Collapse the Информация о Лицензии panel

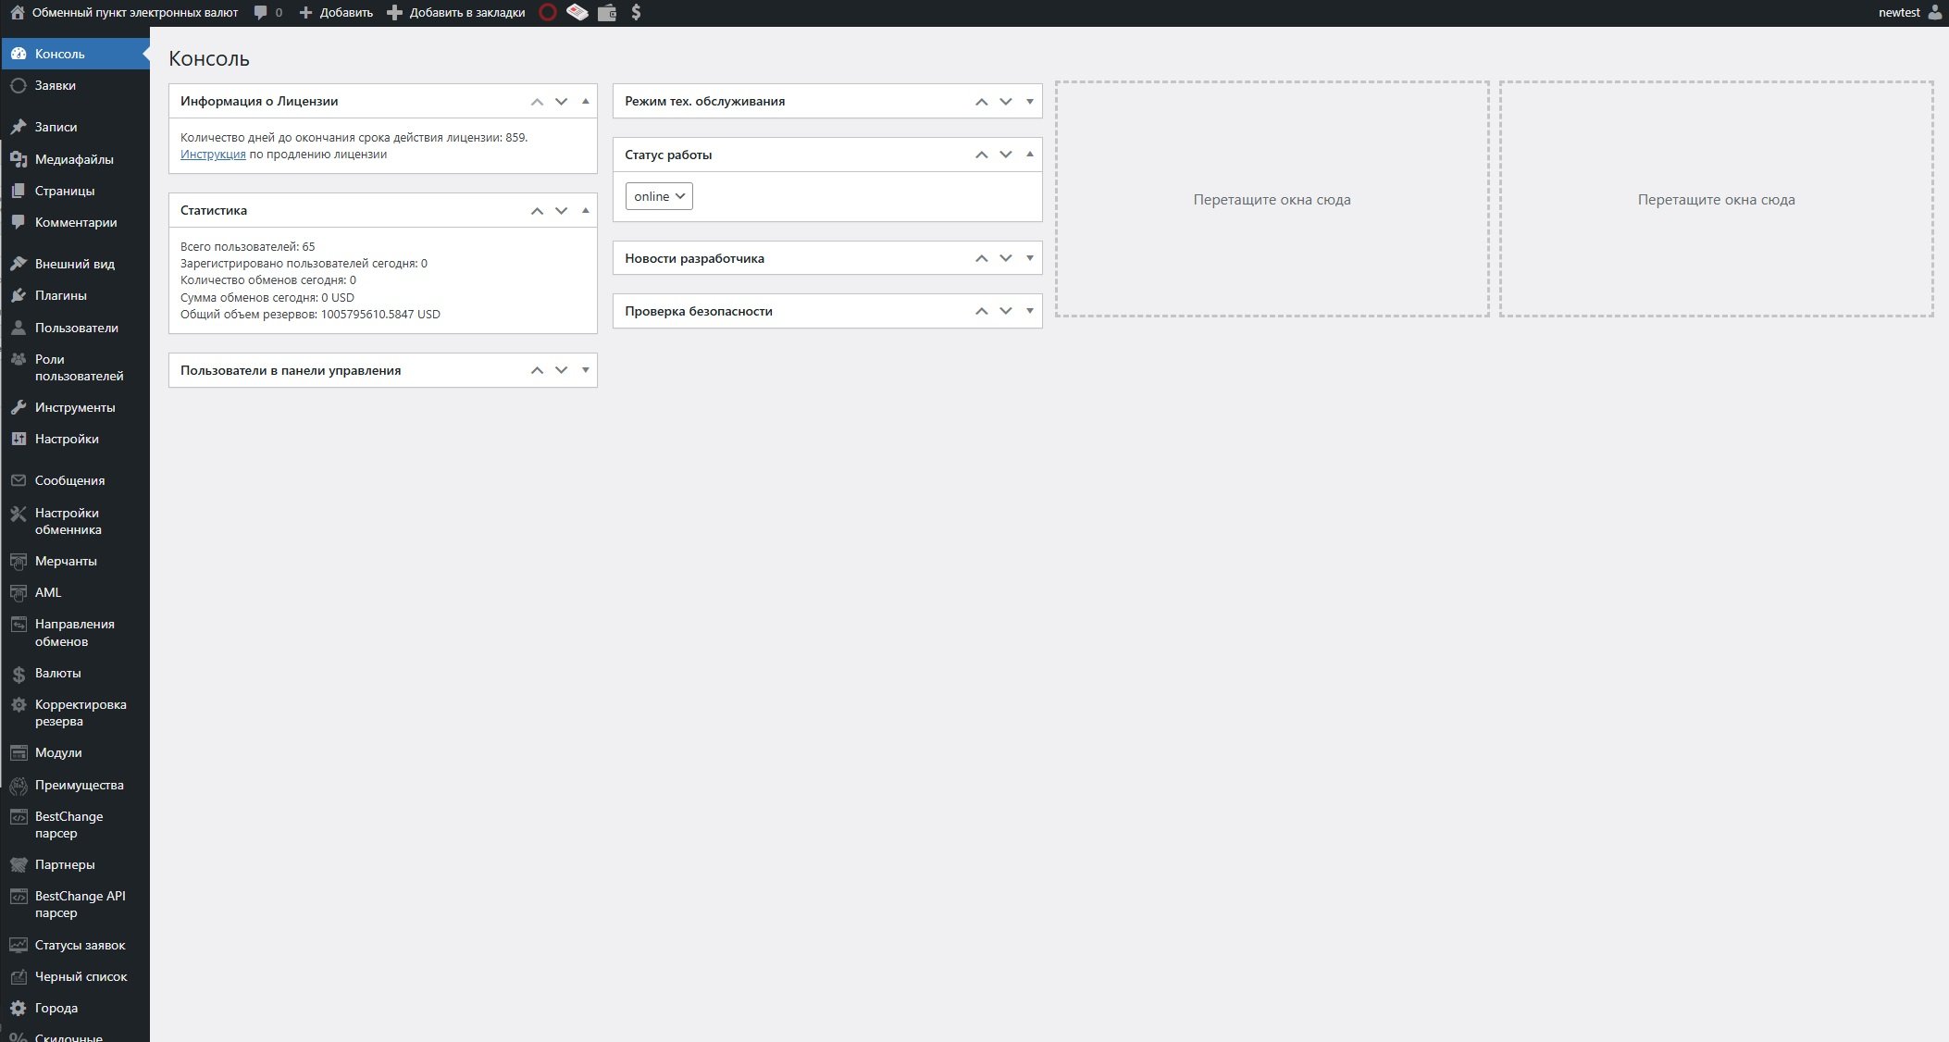pyautogui.click(x=585, y=101)
